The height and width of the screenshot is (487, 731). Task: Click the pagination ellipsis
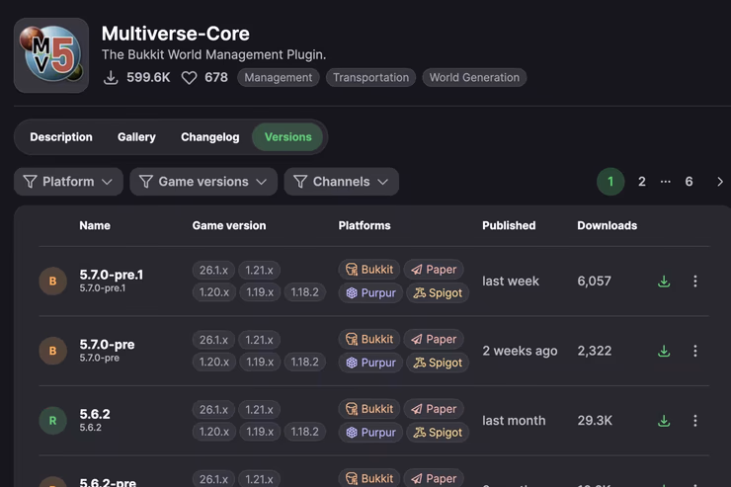tap(665, 182)
